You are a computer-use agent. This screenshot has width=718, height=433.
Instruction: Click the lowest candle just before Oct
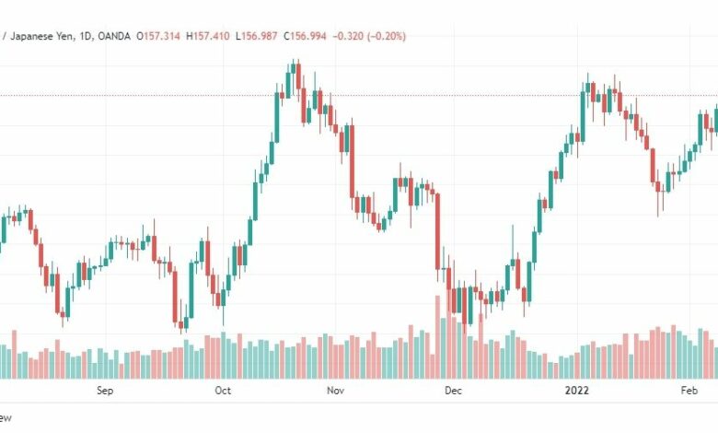tap(180, 325)
